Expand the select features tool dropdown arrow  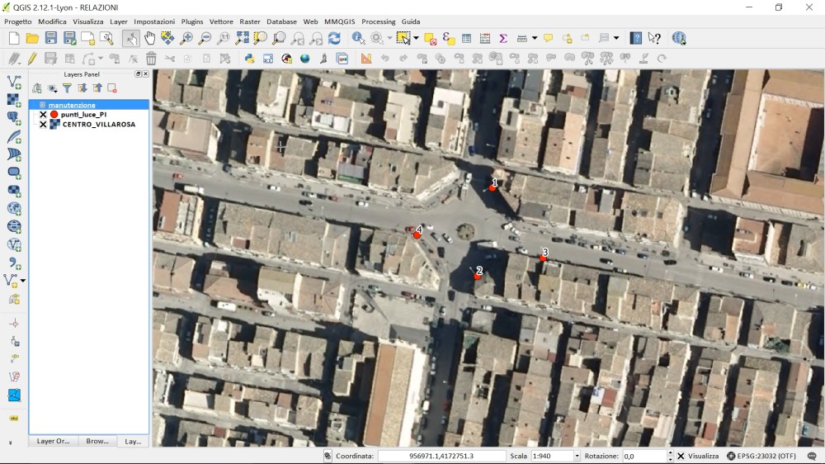tap(416, 38)
